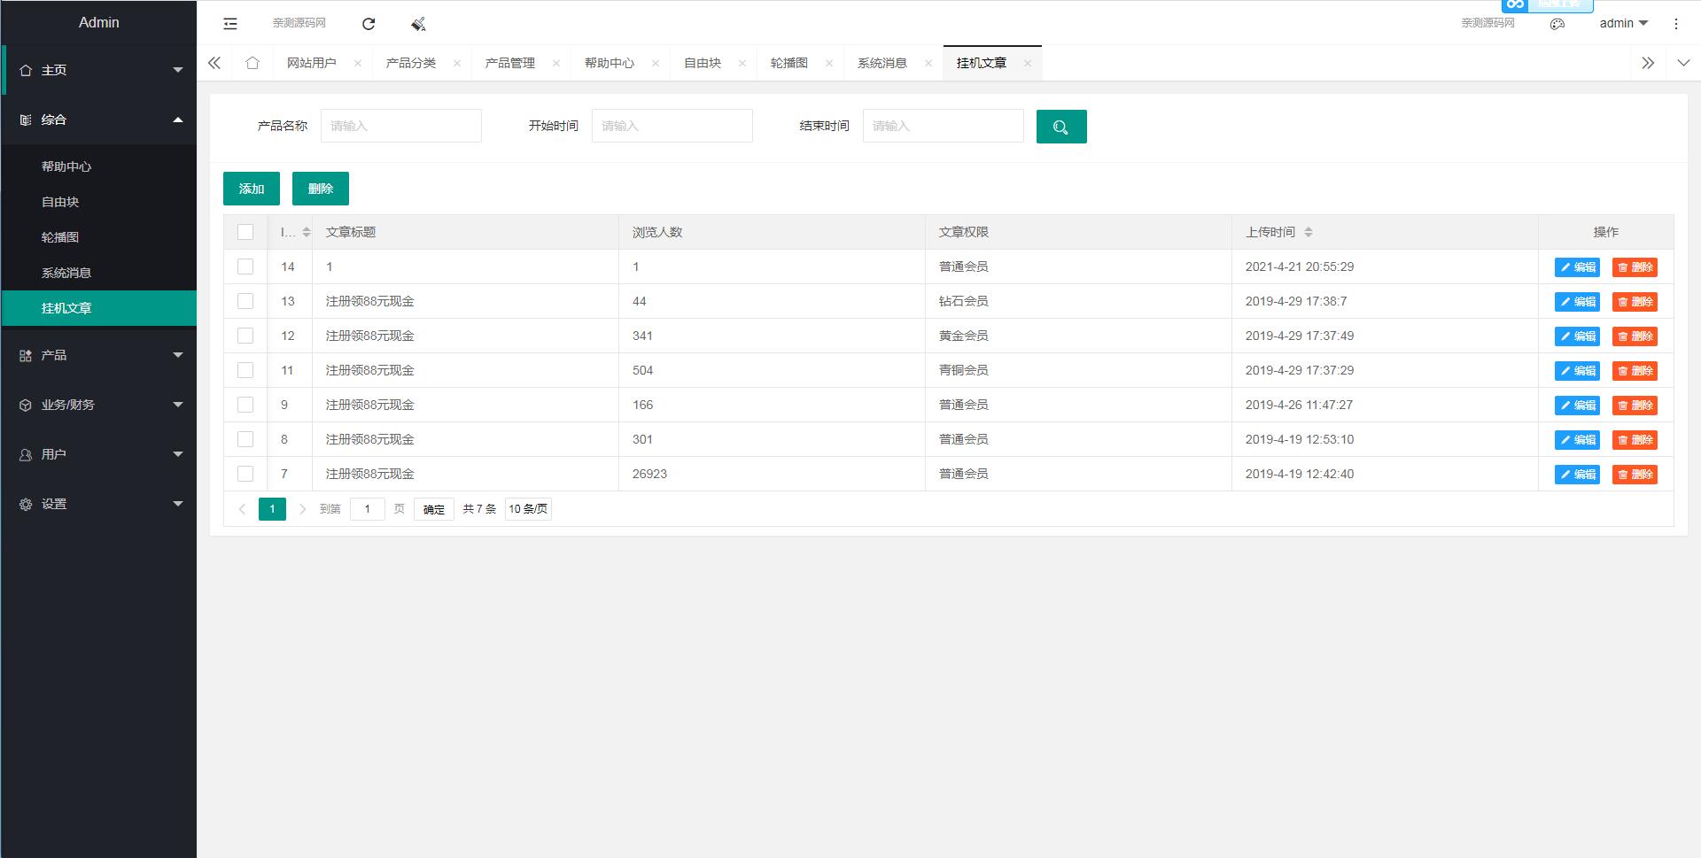
Task: Check the select-all checkbox in table header
Action: point(245,231)
